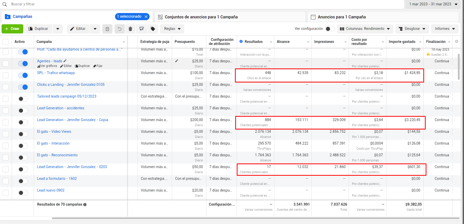464x224 pixels.
Task: Click the horizontal scrollbar at bottom
Action: pos(256,218)
